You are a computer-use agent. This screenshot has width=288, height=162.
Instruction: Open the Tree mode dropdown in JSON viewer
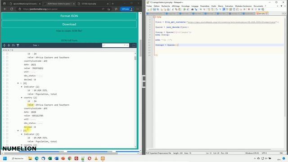coord(36,45)
